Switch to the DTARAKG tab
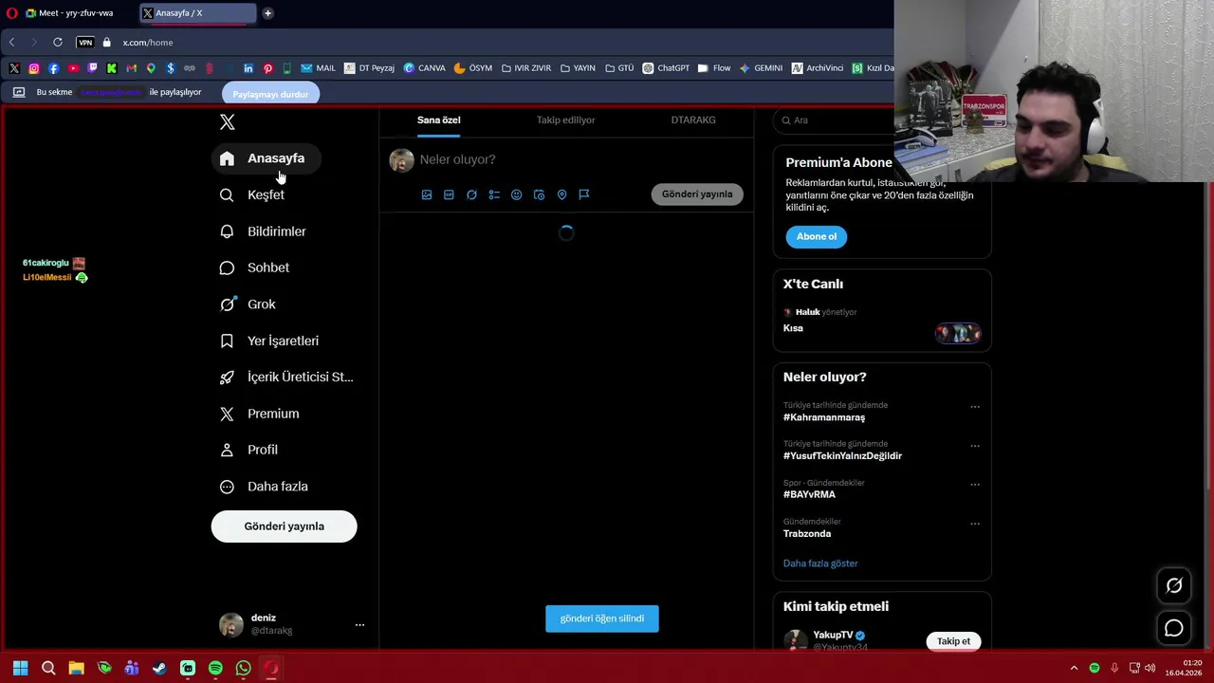The width and height of the screenshot is (1214, 683). pyautogui.click(x=693, y=120)
